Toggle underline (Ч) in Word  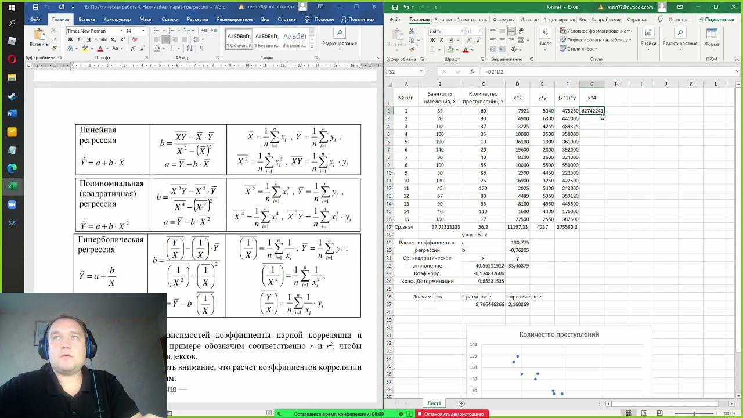tap(88, 39)
